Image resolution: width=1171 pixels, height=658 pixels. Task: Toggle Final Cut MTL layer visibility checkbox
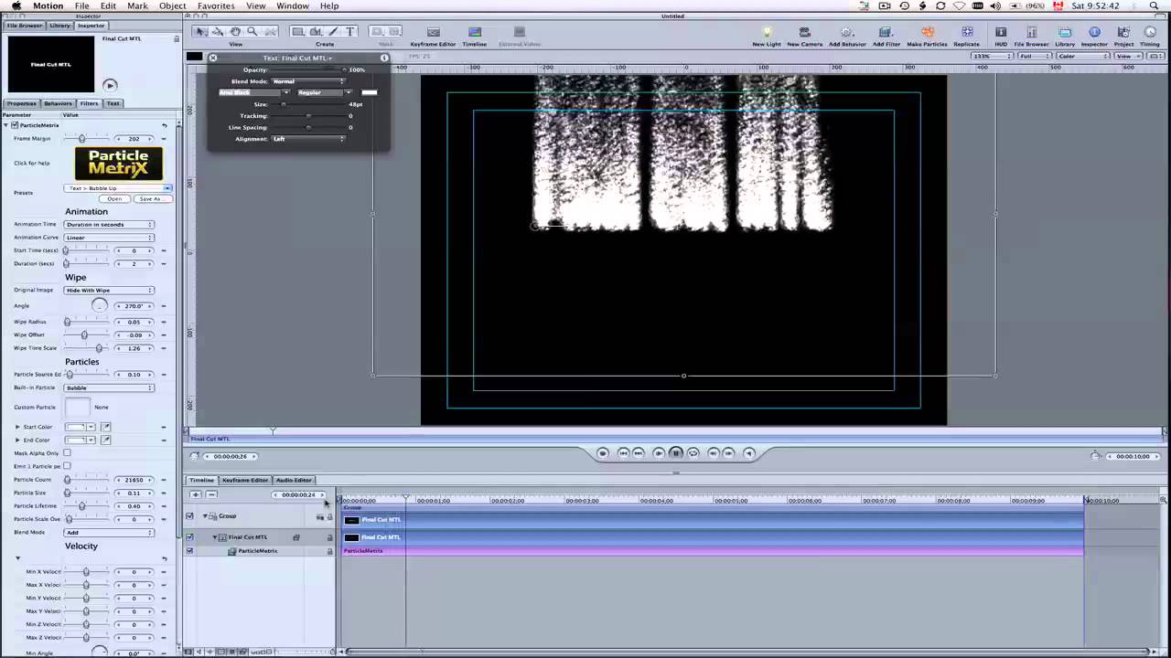tap(189, 537)
